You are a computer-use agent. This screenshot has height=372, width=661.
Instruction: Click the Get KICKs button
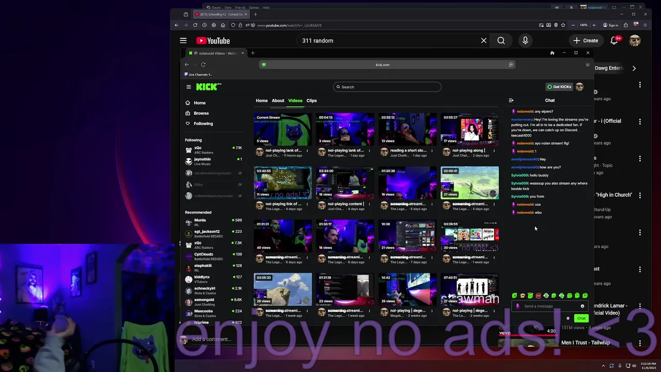559,87
